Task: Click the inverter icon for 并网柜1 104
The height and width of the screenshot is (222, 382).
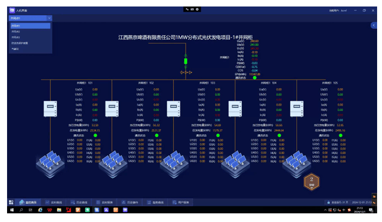Action: pyautogui.click(x=235, y=109)
